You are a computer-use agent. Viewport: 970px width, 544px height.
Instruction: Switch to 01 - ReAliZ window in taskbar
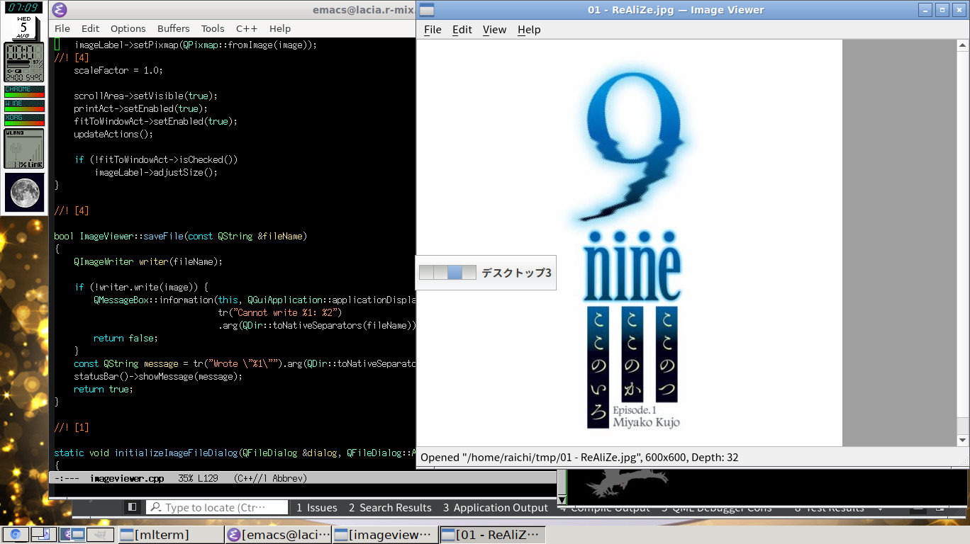(492, 534)
